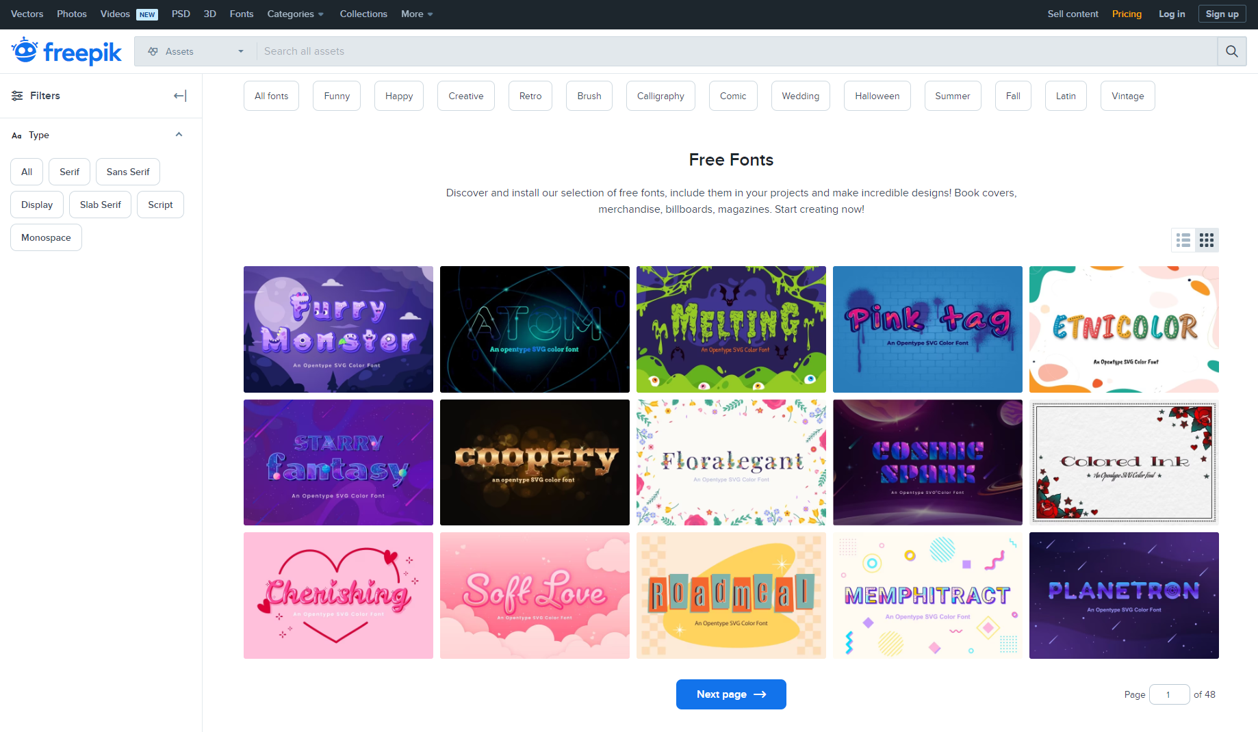Open the Starry Fantasy font thumbnail

click(338, 462)
